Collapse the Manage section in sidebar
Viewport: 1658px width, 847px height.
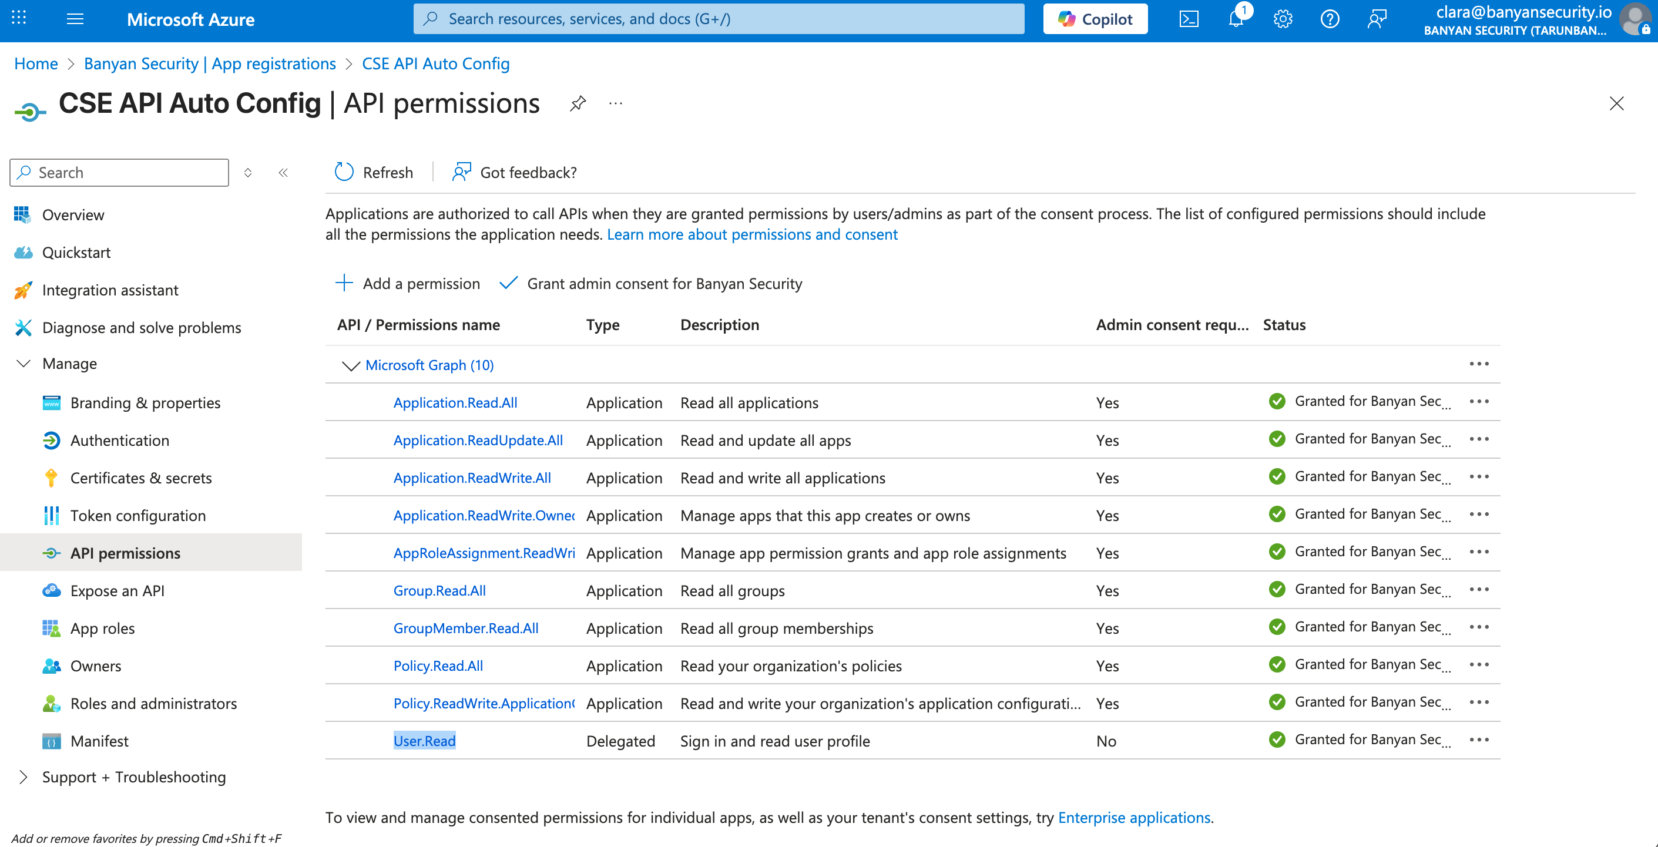[x=24, y=364]
